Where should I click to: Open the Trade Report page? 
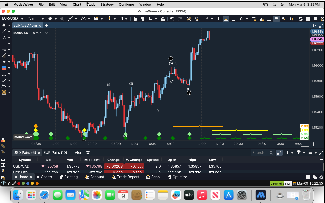click(128, 177)
